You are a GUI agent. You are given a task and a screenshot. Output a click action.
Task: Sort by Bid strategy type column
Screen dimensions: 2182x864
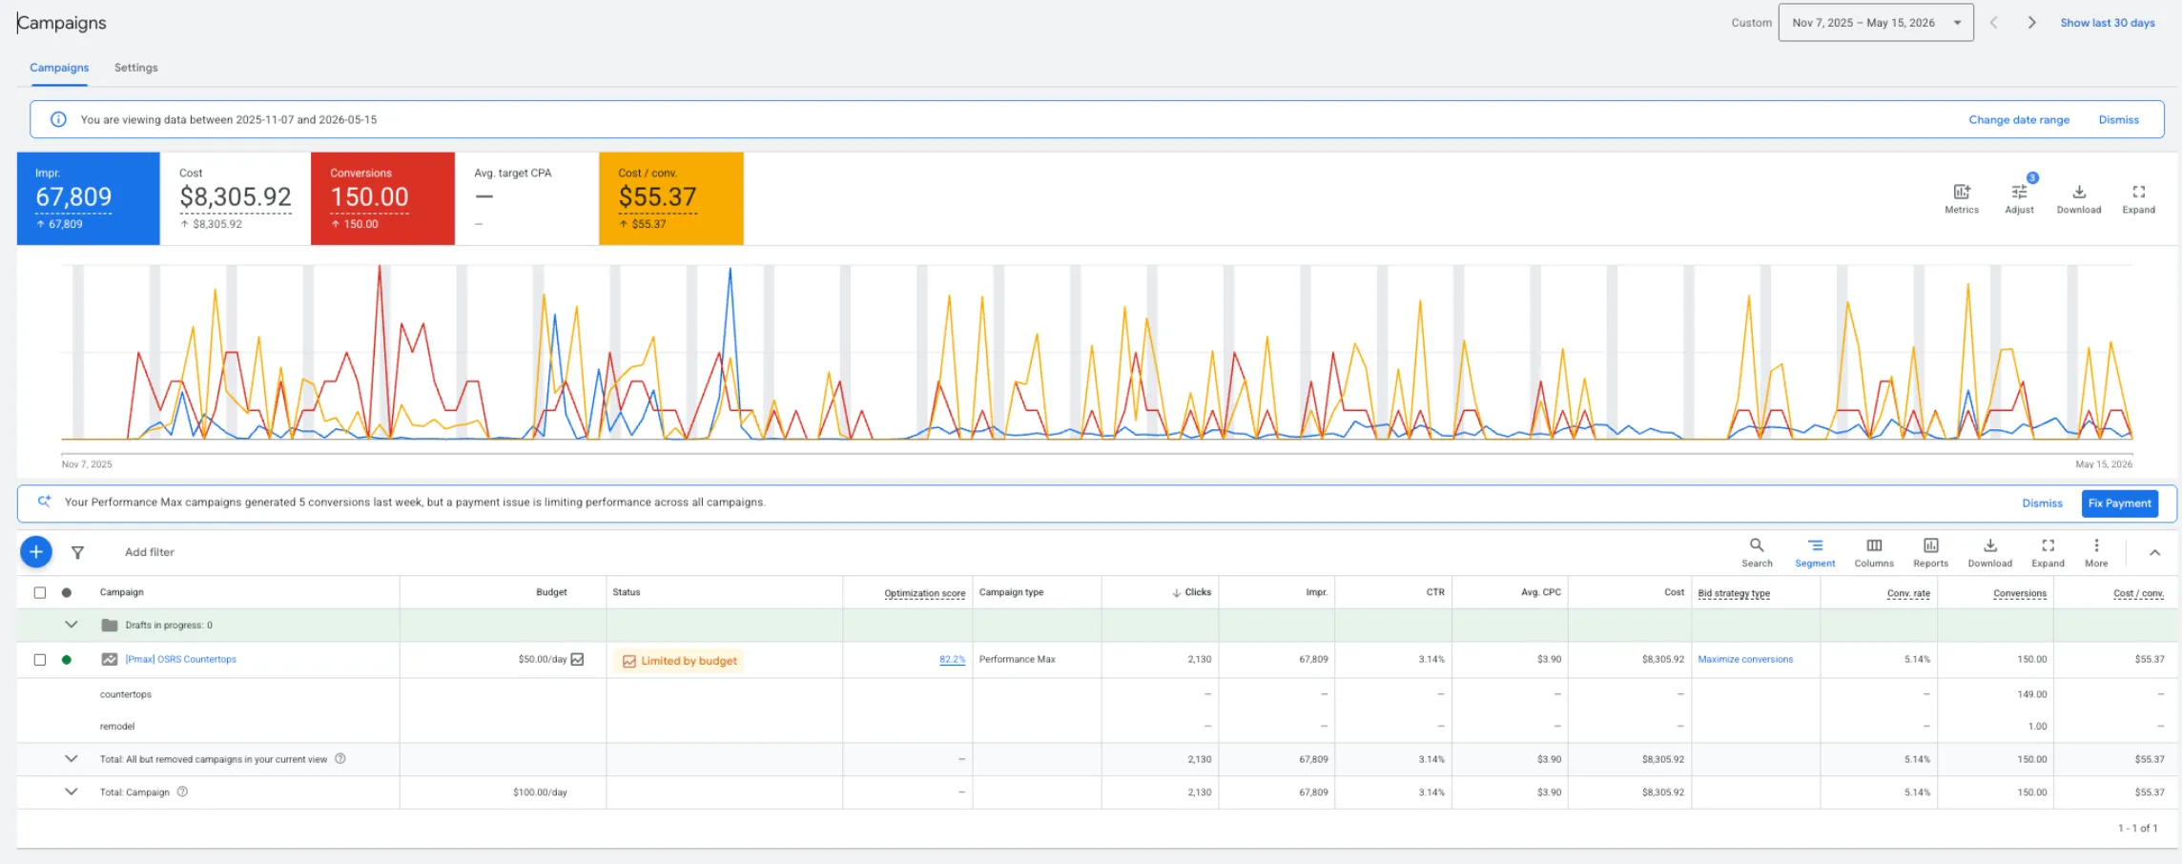pyautogui.click(x=1734, y=593)
